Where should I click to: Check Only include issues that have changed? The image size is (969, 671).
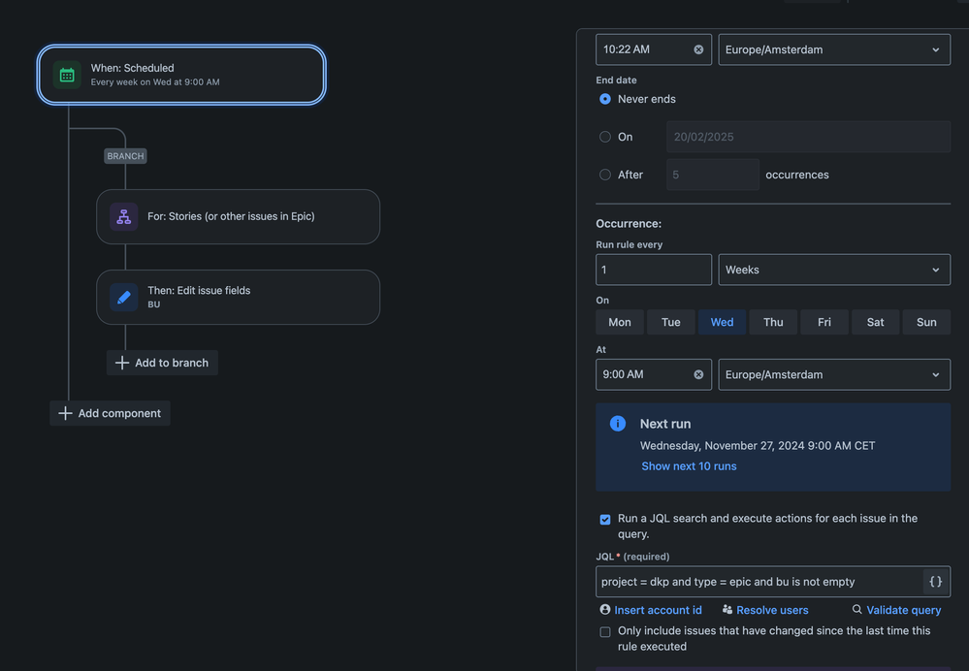605,631
